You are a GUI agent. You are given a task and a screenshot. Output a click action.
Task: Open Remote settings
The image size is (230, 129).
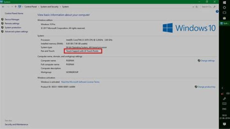[12, 23]
